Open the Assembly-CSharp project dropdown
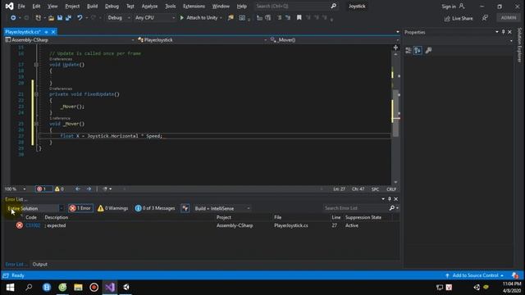The height and width of the screenshot is (295, 525). [x=70, y=40]
